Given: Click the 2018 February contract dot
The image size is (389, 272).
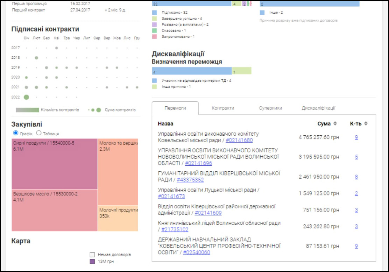Looking at the screenshot, I should click(x=36, y=58).
